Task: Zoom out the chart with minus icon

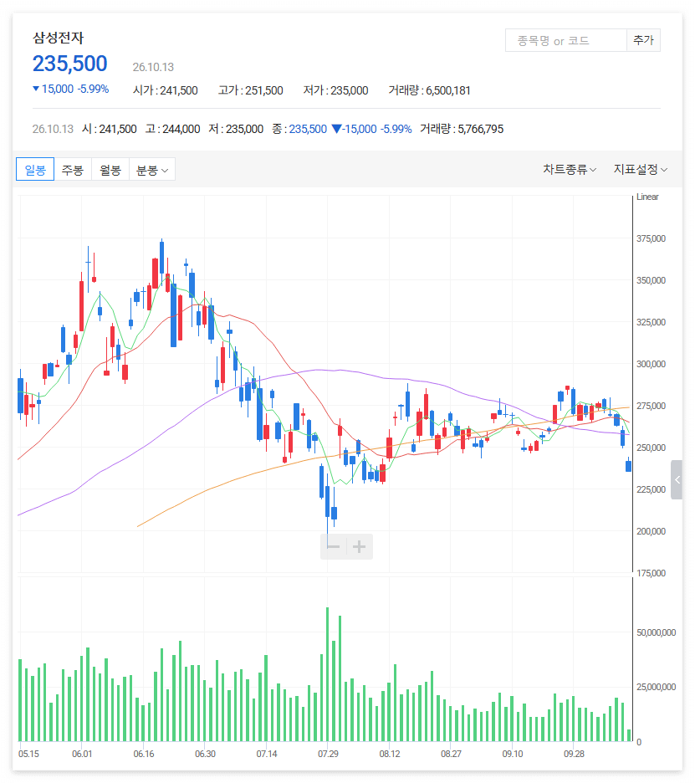Action: click(x=333, y=546)
